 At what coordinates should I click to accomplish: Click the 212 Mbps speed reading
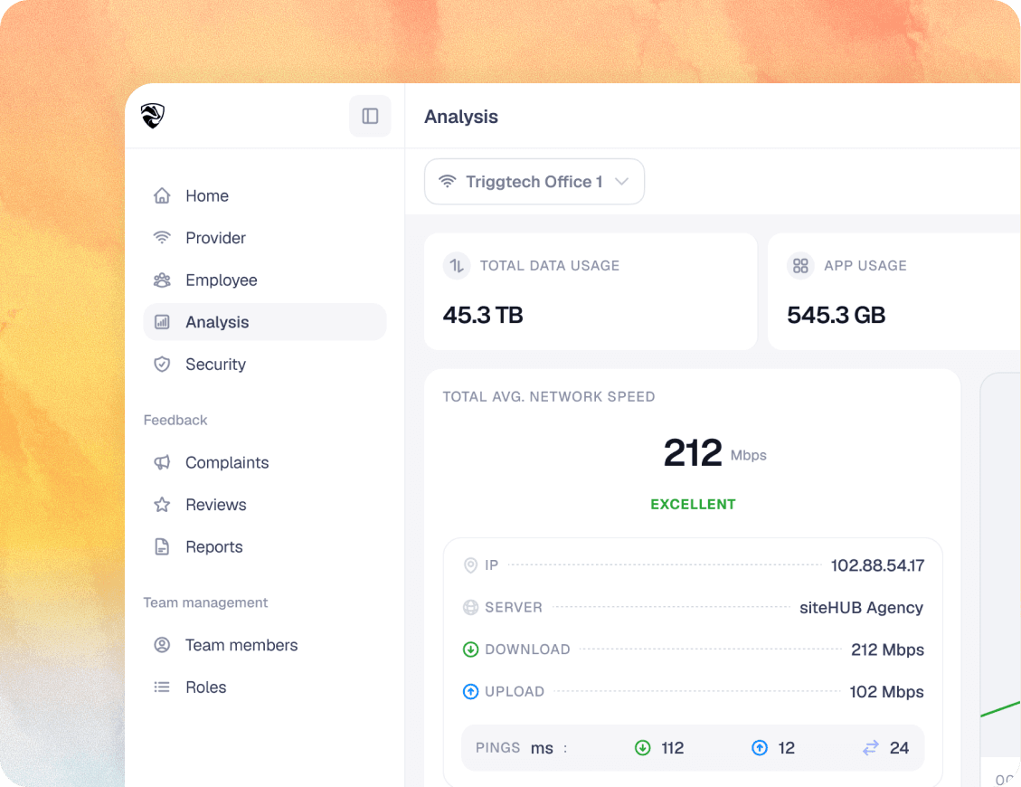(715, 453)
